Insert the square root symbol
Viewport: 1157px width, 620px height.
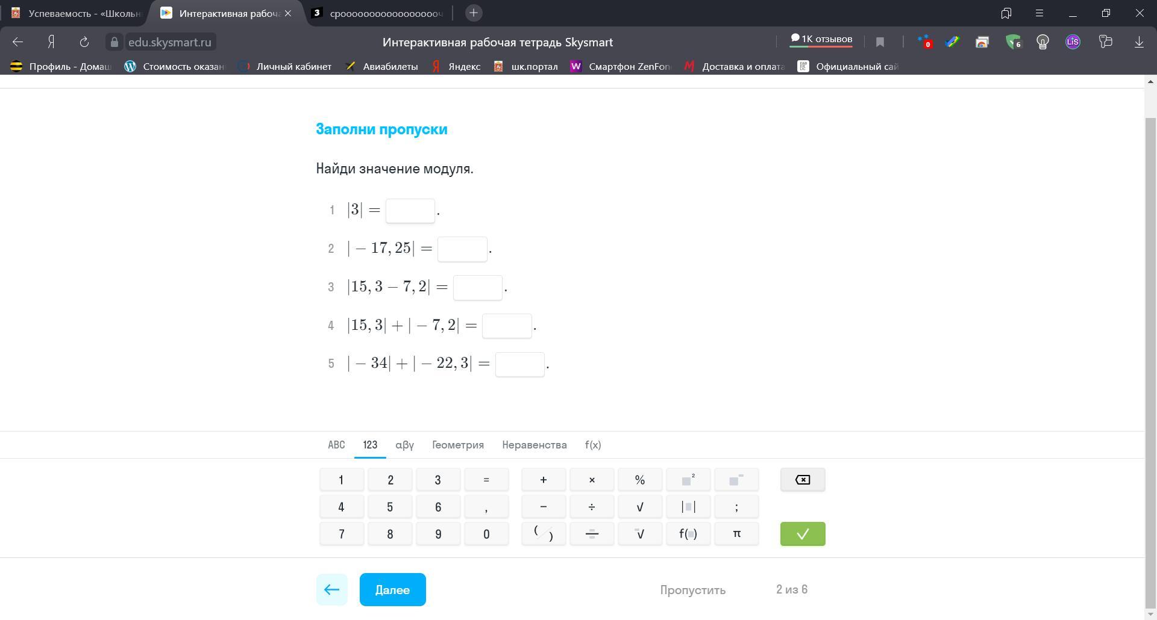pyautogui.click(x=640, y=507)
